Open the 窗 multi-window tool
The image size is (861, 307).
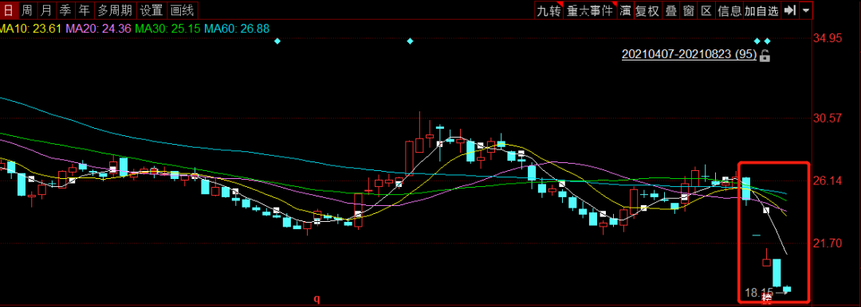[x=689, y=10]
